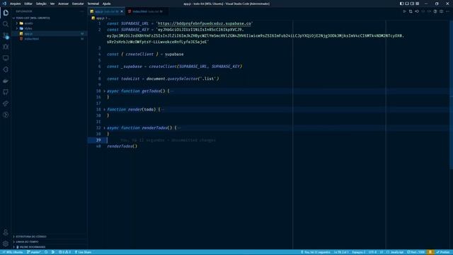The image size is (453, 255).
Task: Open the Extensions view
Action: point(6,69)
